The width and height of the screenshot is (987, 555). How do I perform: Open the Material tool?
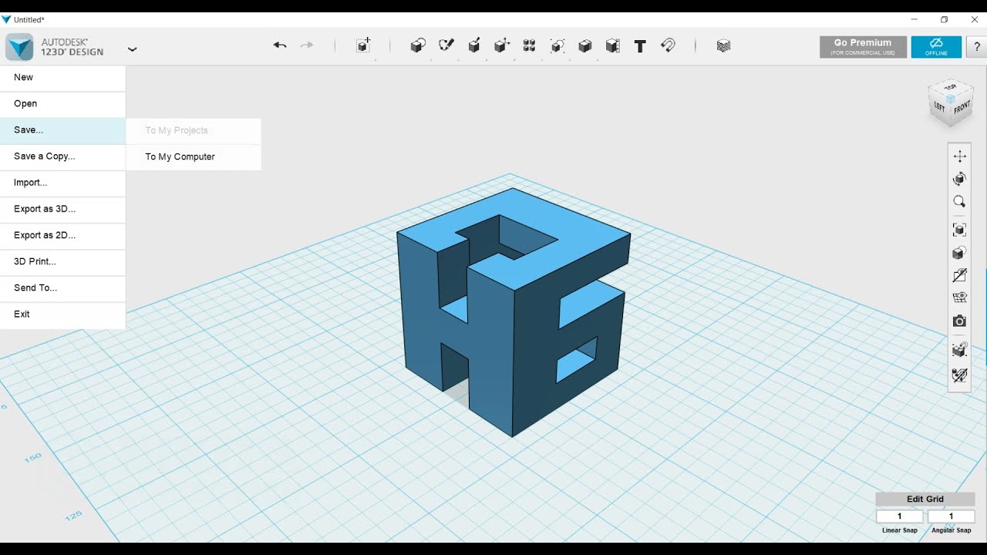click(x=723, y=45)
